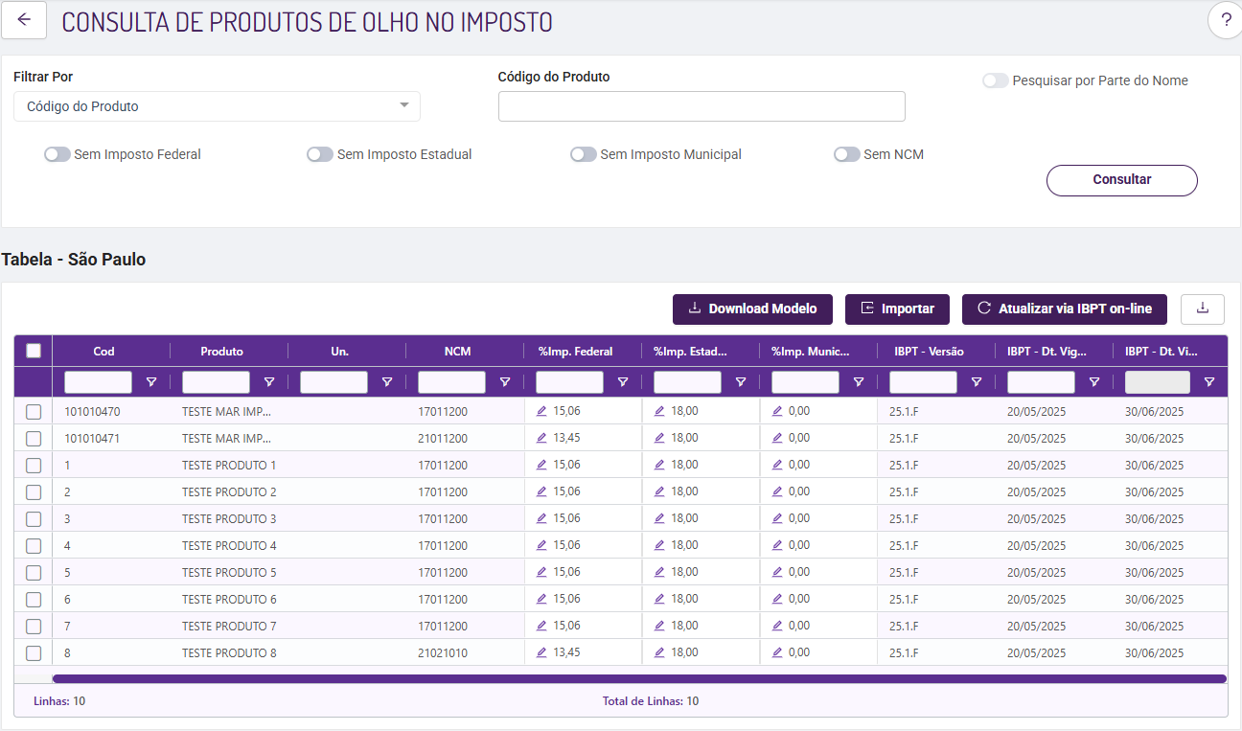Check the row checkbox for TESTE PRODUTO 1

click(x=34, y=465)
